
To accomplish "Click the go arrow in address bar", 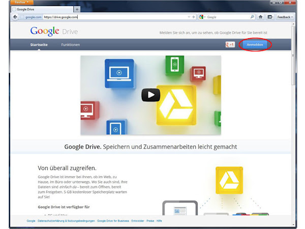I will [x=193, y=17].
